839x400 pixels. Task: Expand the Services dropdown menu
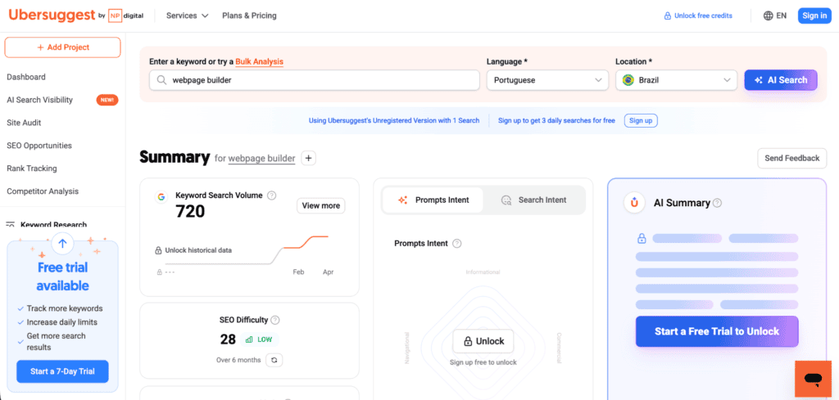point(188,16)
